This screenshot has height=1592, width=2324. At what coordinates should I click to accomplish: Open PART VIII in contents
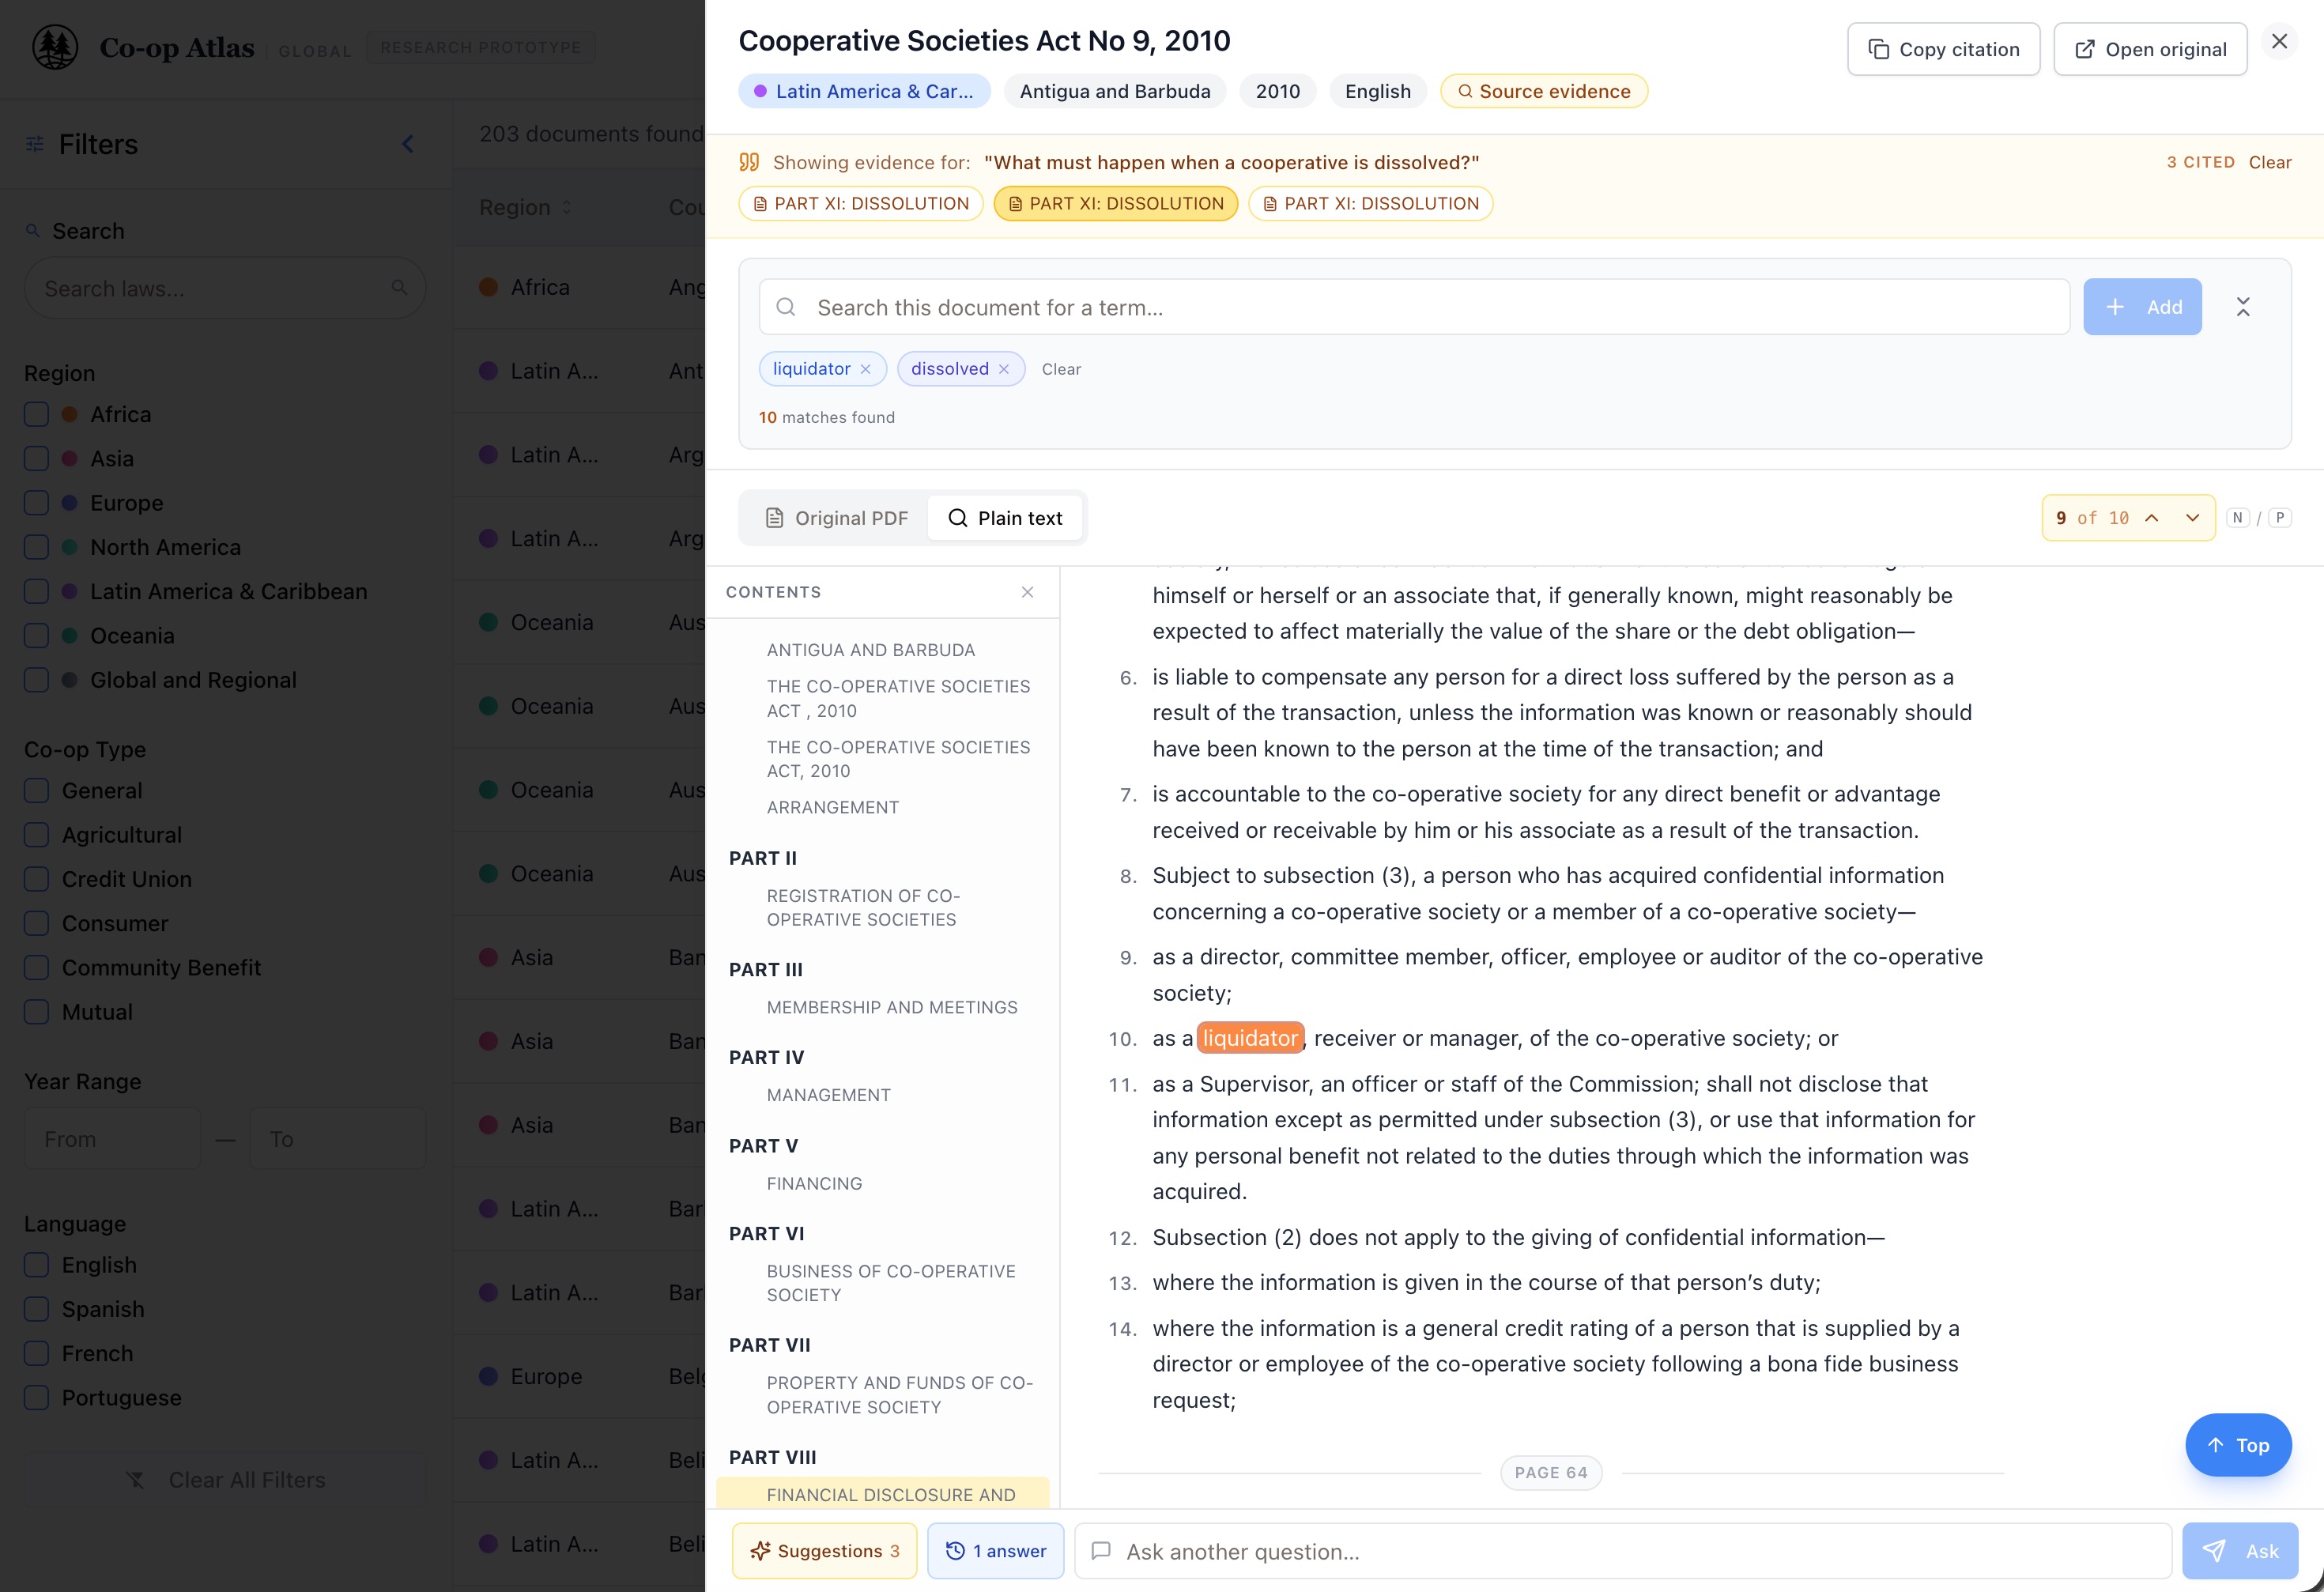[772, 1457]
